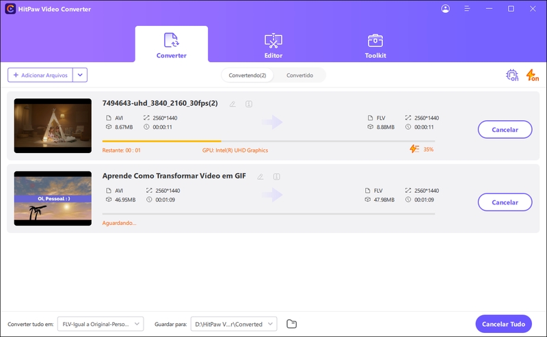This screenshot has width=547, height=337.
Task: Cancel conversion of 7494643-uhd video
Action: pyautogui.click(x=505, y=129)
